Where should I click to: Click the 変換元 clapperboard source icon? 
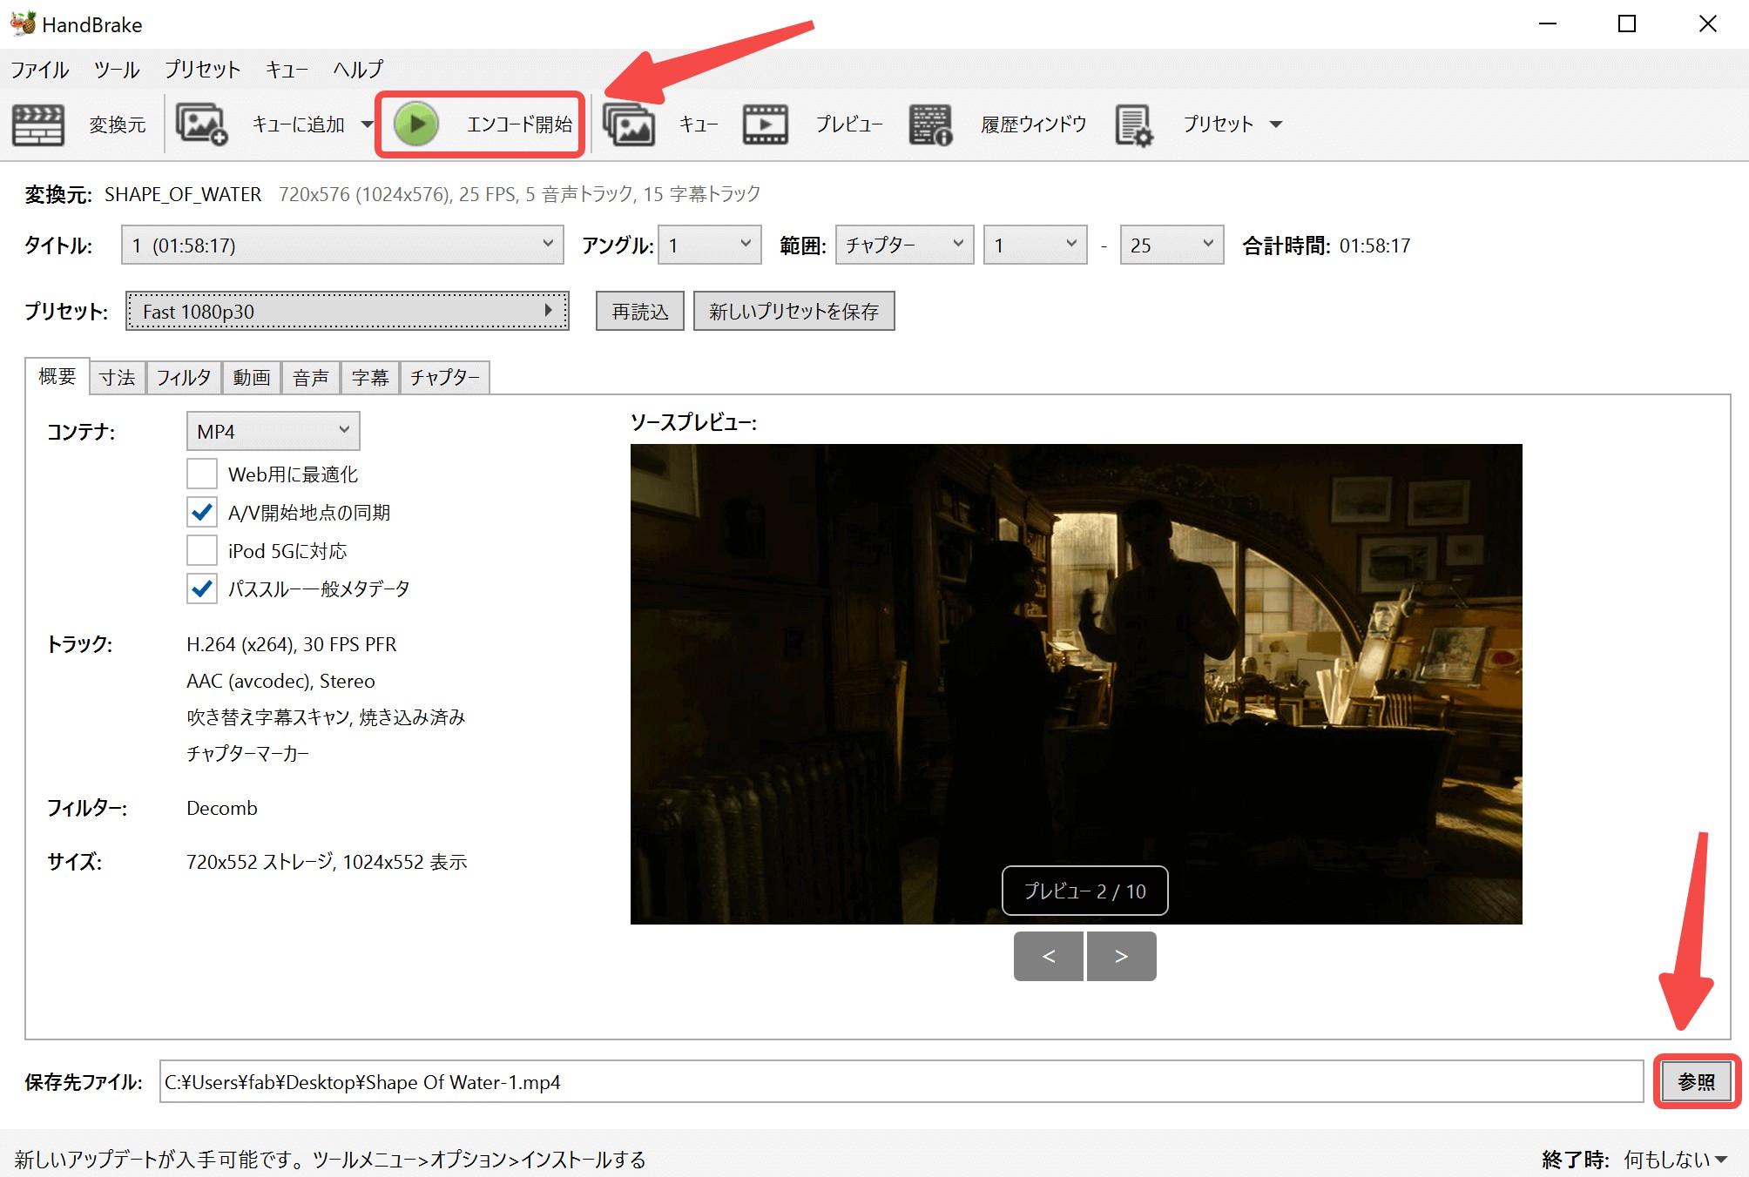point(37,124)
